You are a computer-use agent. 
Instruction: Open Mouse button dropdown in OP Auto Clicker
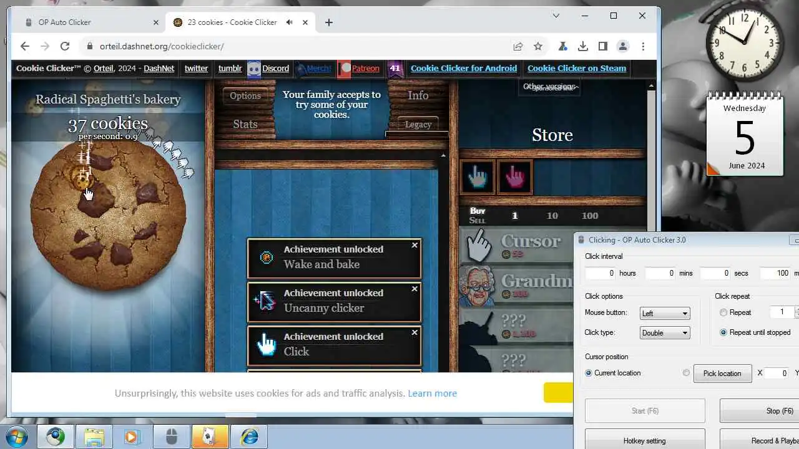point(665,314)
